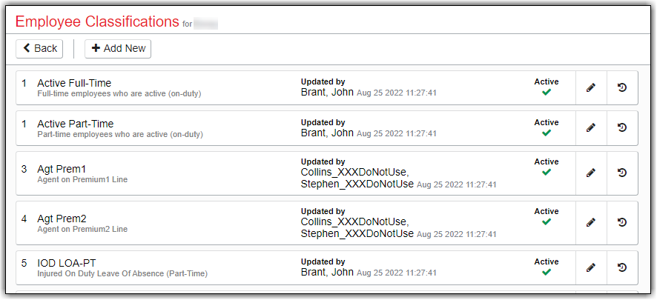The height and width of the screenshot is (300, 657).
Task: Select the Active Full-Time row title
Action: pyautogui.click(x=74, y=83)
